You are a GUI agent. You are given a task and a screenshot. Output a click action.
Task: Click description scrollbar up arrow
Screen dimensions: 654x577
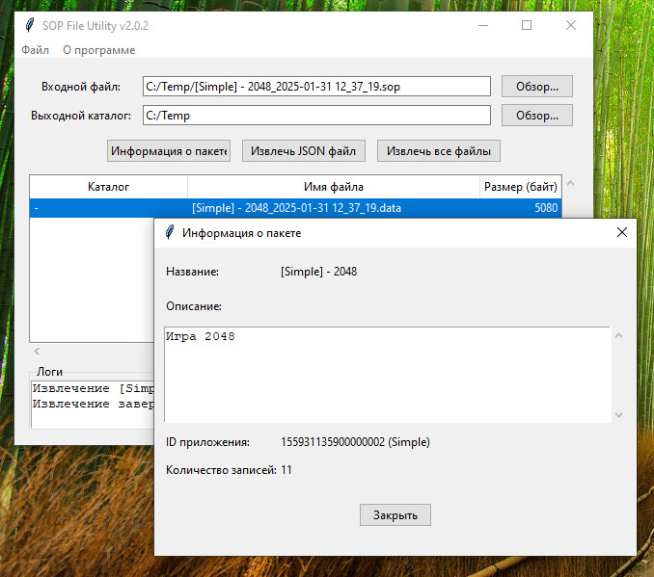pos(619,335)
